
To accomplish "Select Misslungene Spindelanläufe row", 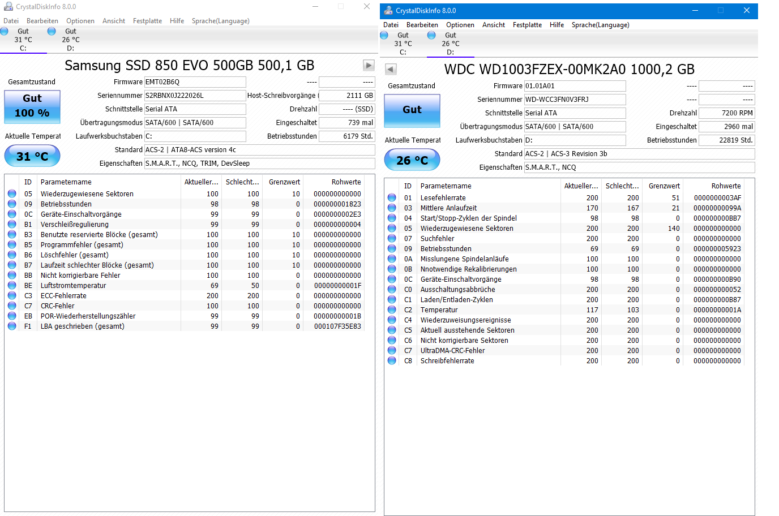I will [564, 259].
